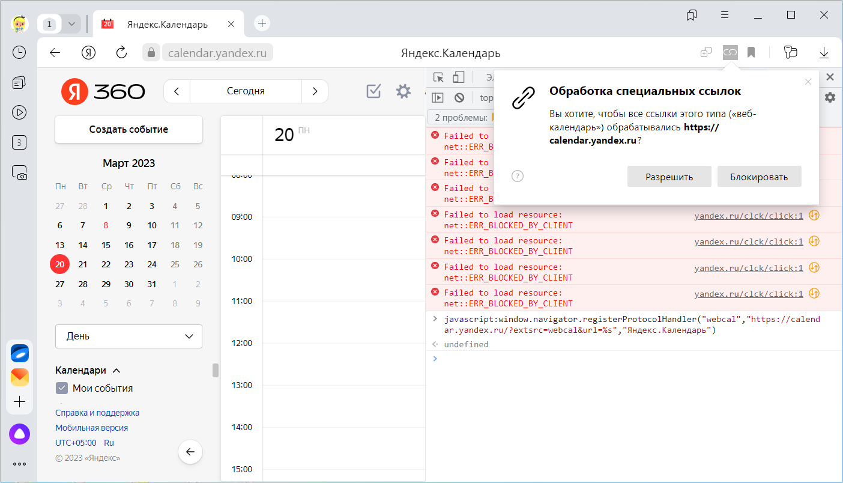Click the address bar calendar.yandex.ru

217,53
